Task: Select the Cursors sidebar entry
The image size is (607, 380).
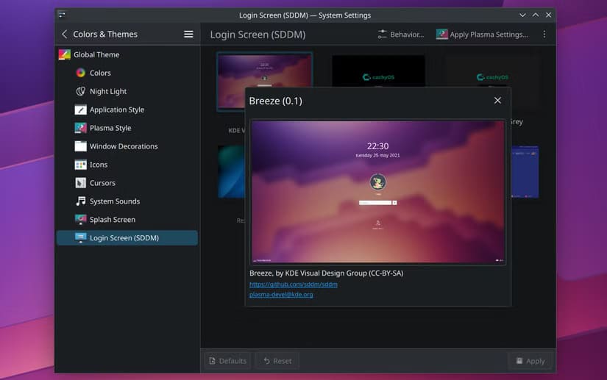Action: [102, 183]
